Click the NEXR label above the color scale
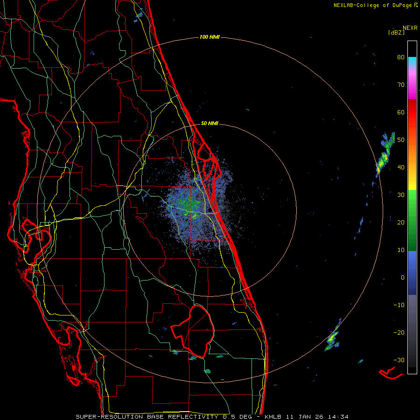 (410, 28)
